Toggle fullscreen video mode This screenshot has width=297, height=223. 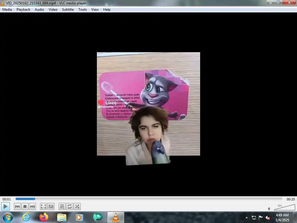click(44, 206)
